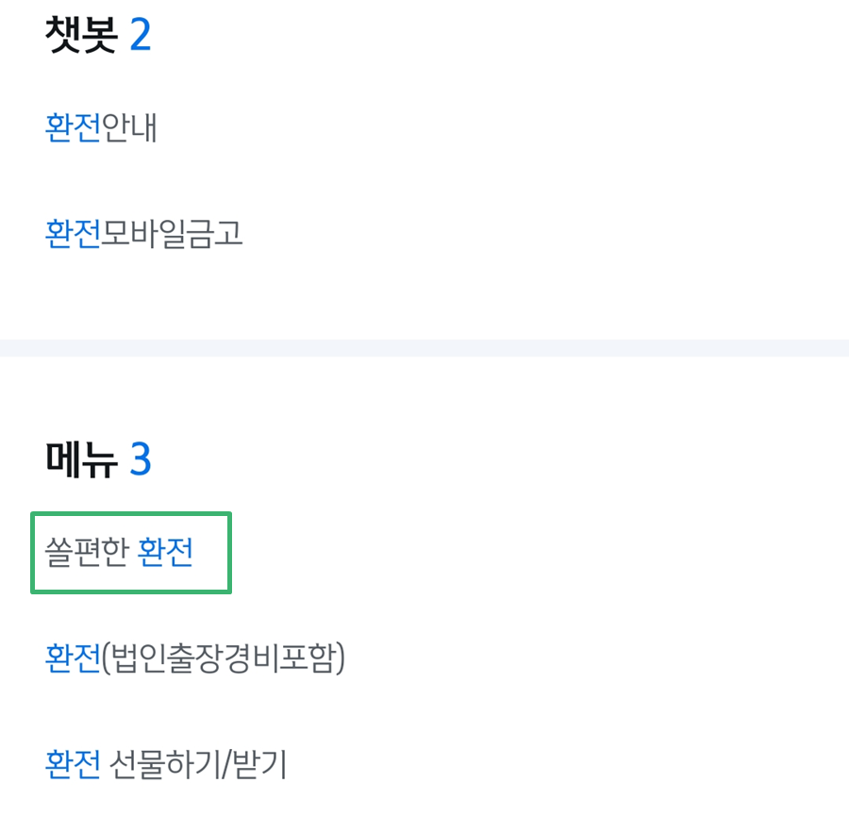
Task: Select 환전(법인출장경비포함) from menu results
Action: tap(196, 660)
